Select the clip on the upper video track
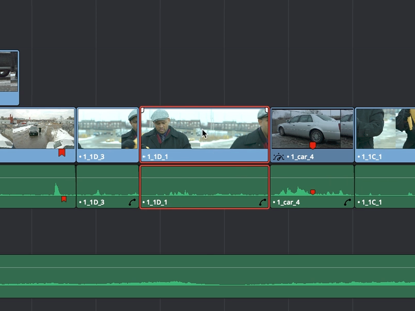This screenshot has width=415, height=311. (9, 78)
